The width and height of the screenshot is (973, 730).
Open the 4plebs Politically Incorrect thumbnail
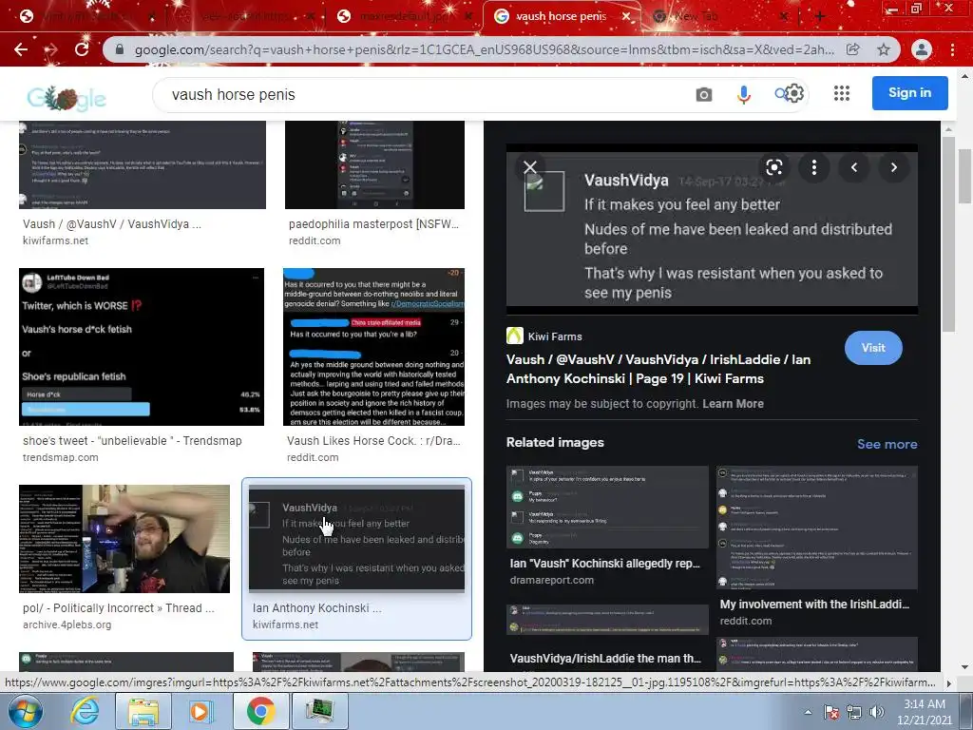(x=124, y=539)
